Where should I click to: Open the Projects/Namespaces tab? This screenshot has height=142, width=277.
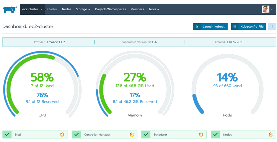110,9
